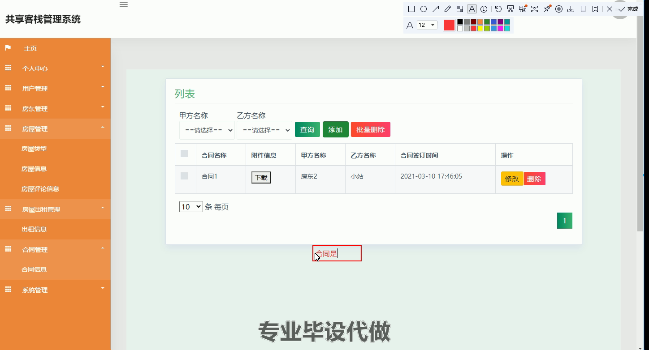This screenshot has width=649, height=350.
Task: Send screenshot to phone icon
Action: point(583,9)
